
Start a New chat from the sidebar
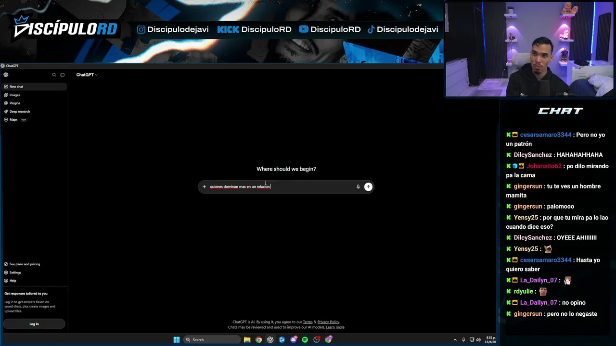click(x=34, y=86)
